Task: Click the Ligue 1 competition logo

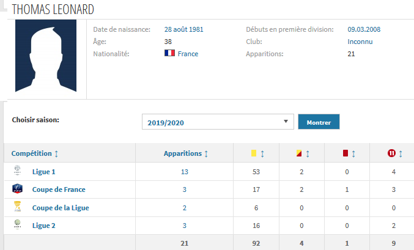Action: pyautogui.click(x=17, y=171)
